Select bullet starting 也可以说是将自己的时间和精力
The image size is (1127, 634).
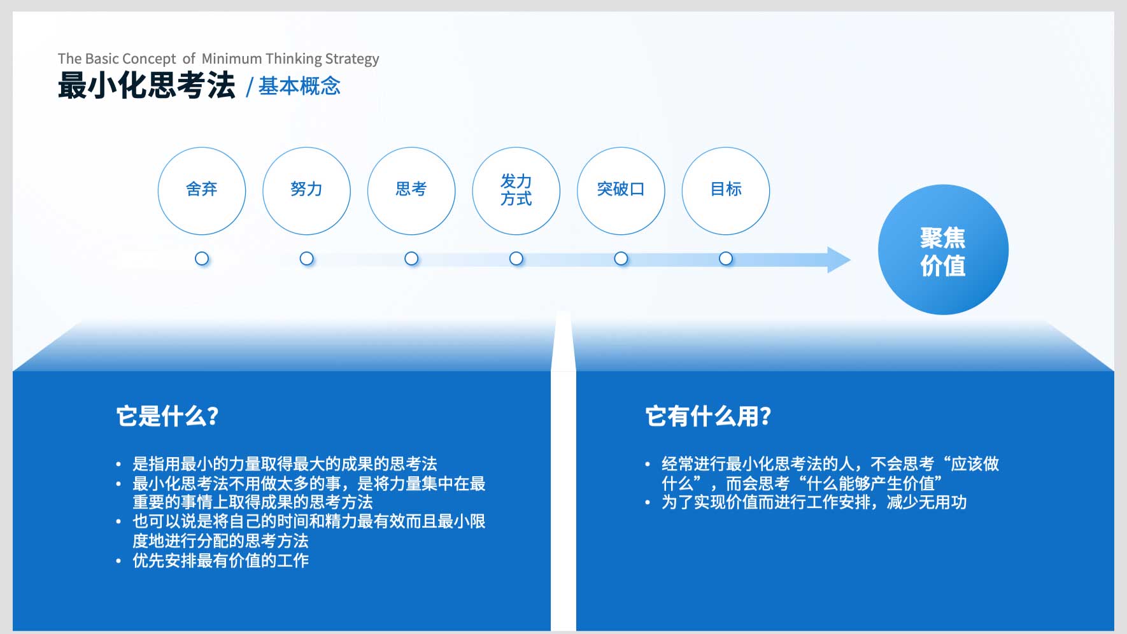pos(309,531)
